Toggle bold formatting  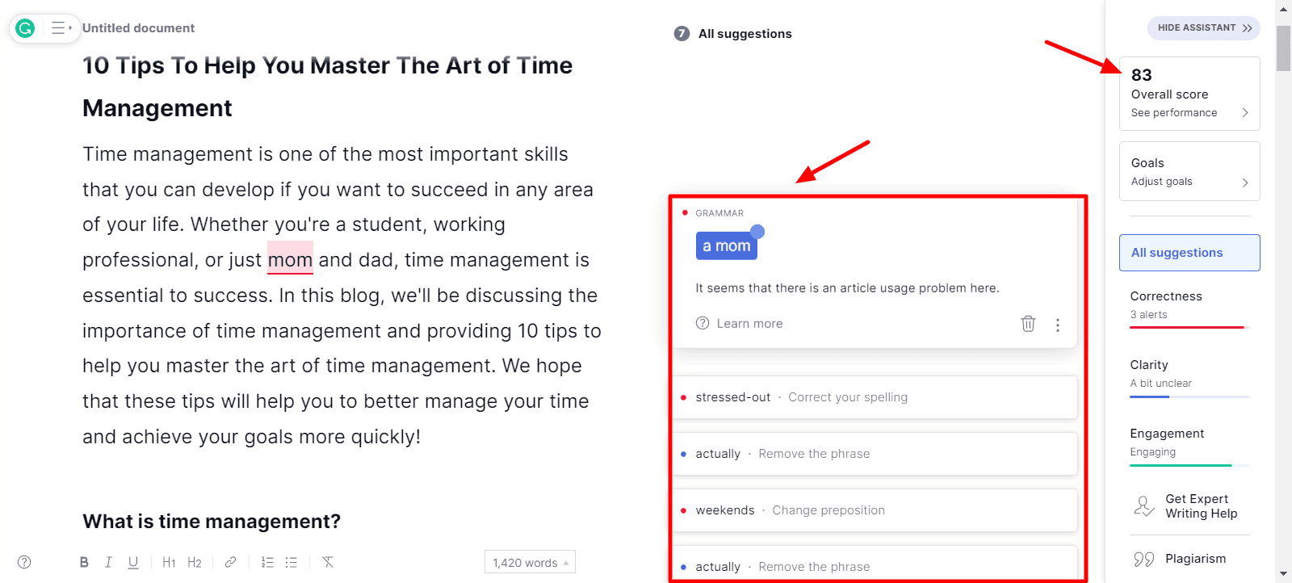pos(84,563)
